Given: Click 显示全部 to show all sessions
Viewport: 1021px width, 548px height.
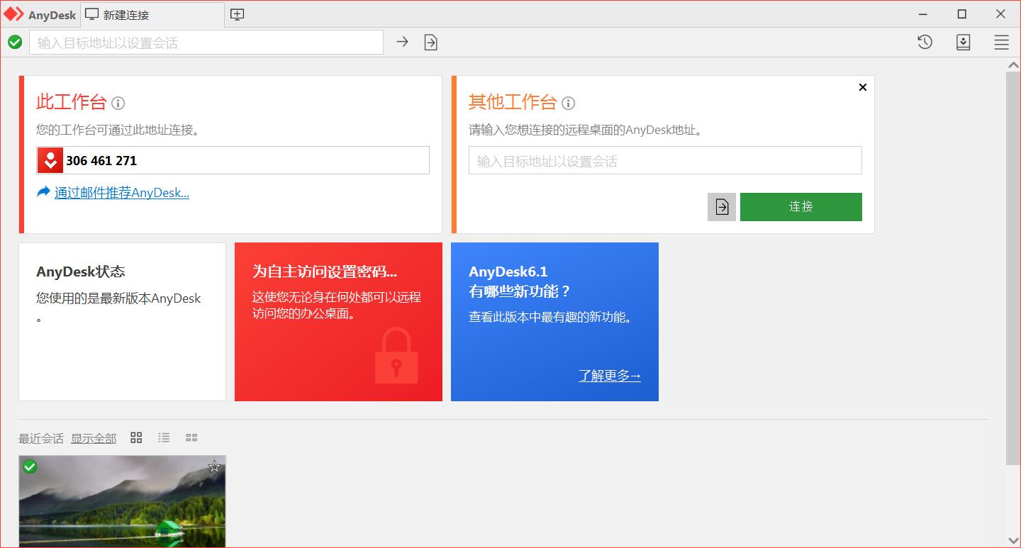Looking at the screenshot, I should [x=93, y=438].
